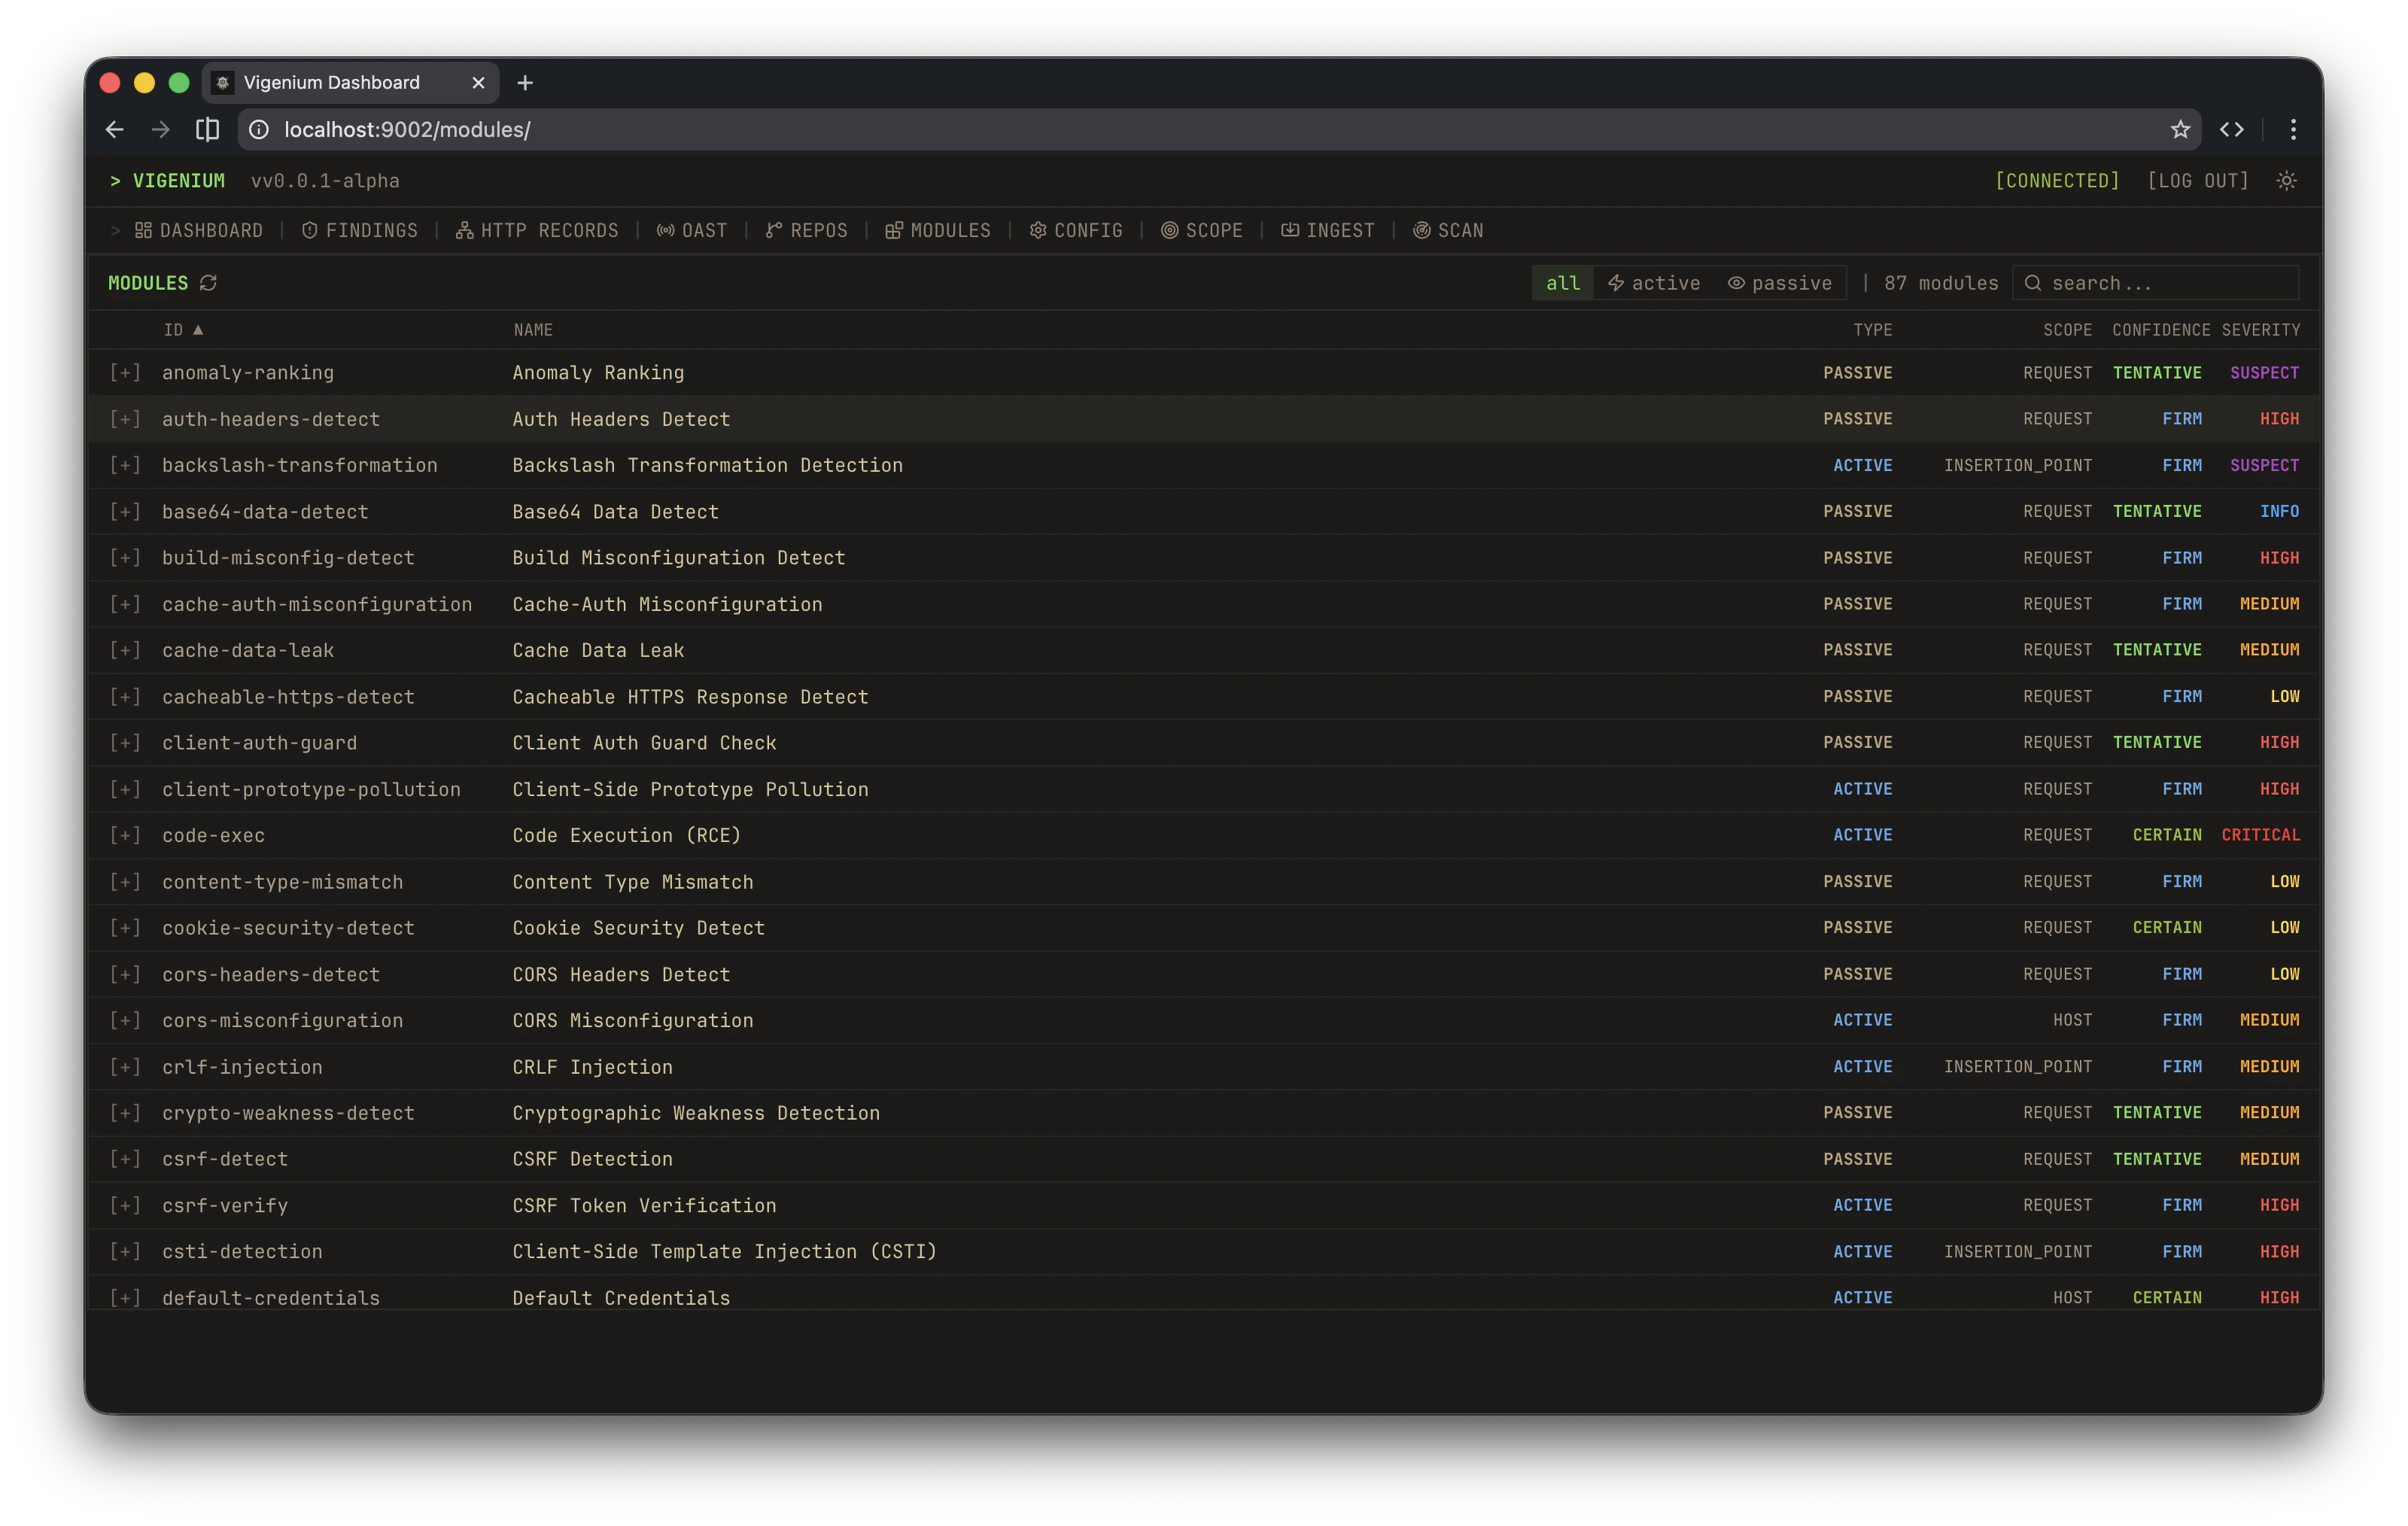Log out of Vigenium
This screenshot has height=1526, width=2408.
coord(2197,180)
